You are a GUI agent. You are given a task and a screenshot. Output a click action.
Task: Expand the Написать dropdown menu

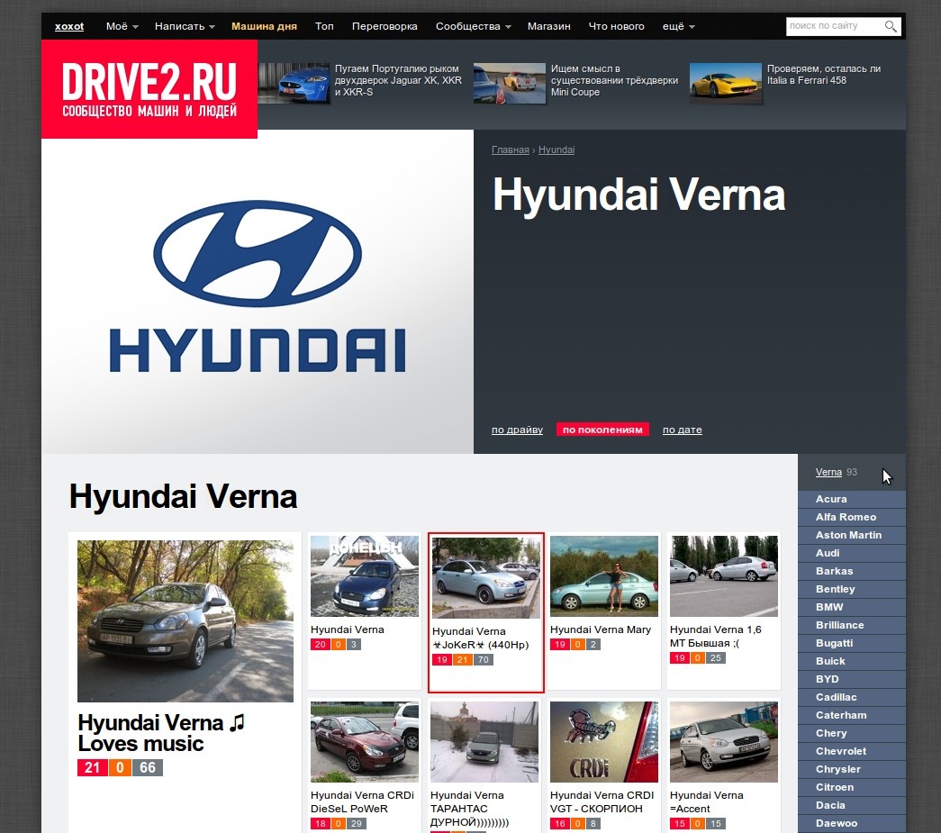(185, 26)
